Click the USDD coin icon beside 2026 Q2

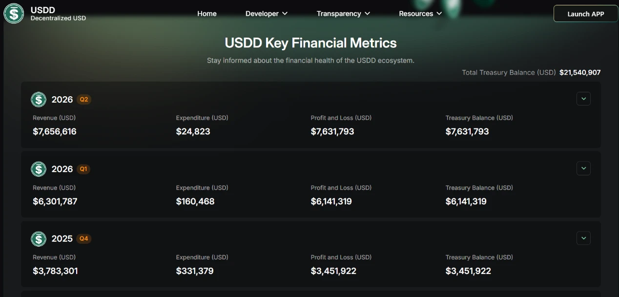click(39, 100)
